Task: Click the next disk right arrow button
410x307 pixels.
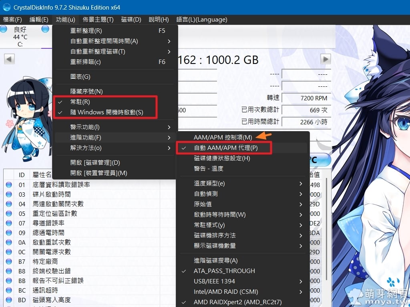Action: point(326,59)
